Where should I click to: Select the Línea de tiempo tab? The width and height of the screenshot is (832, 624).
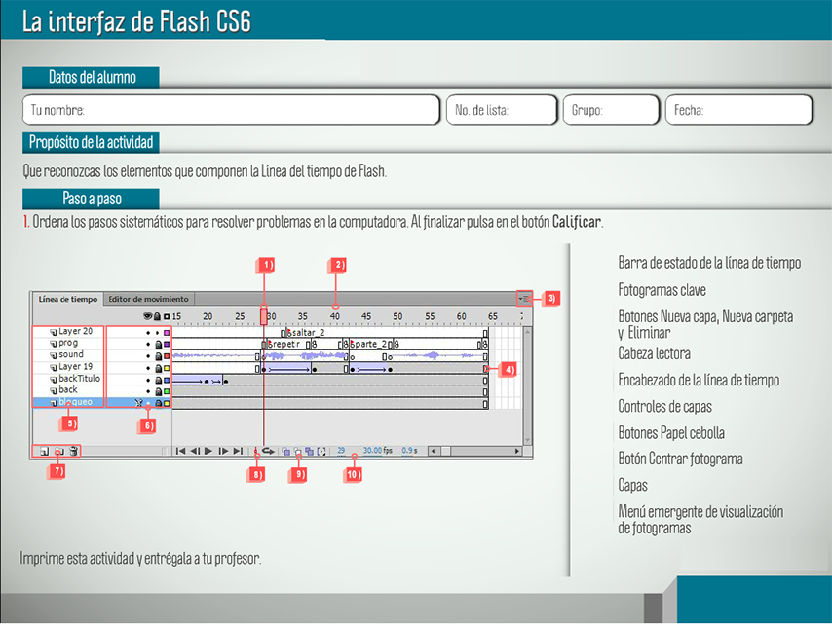(67, 299)
